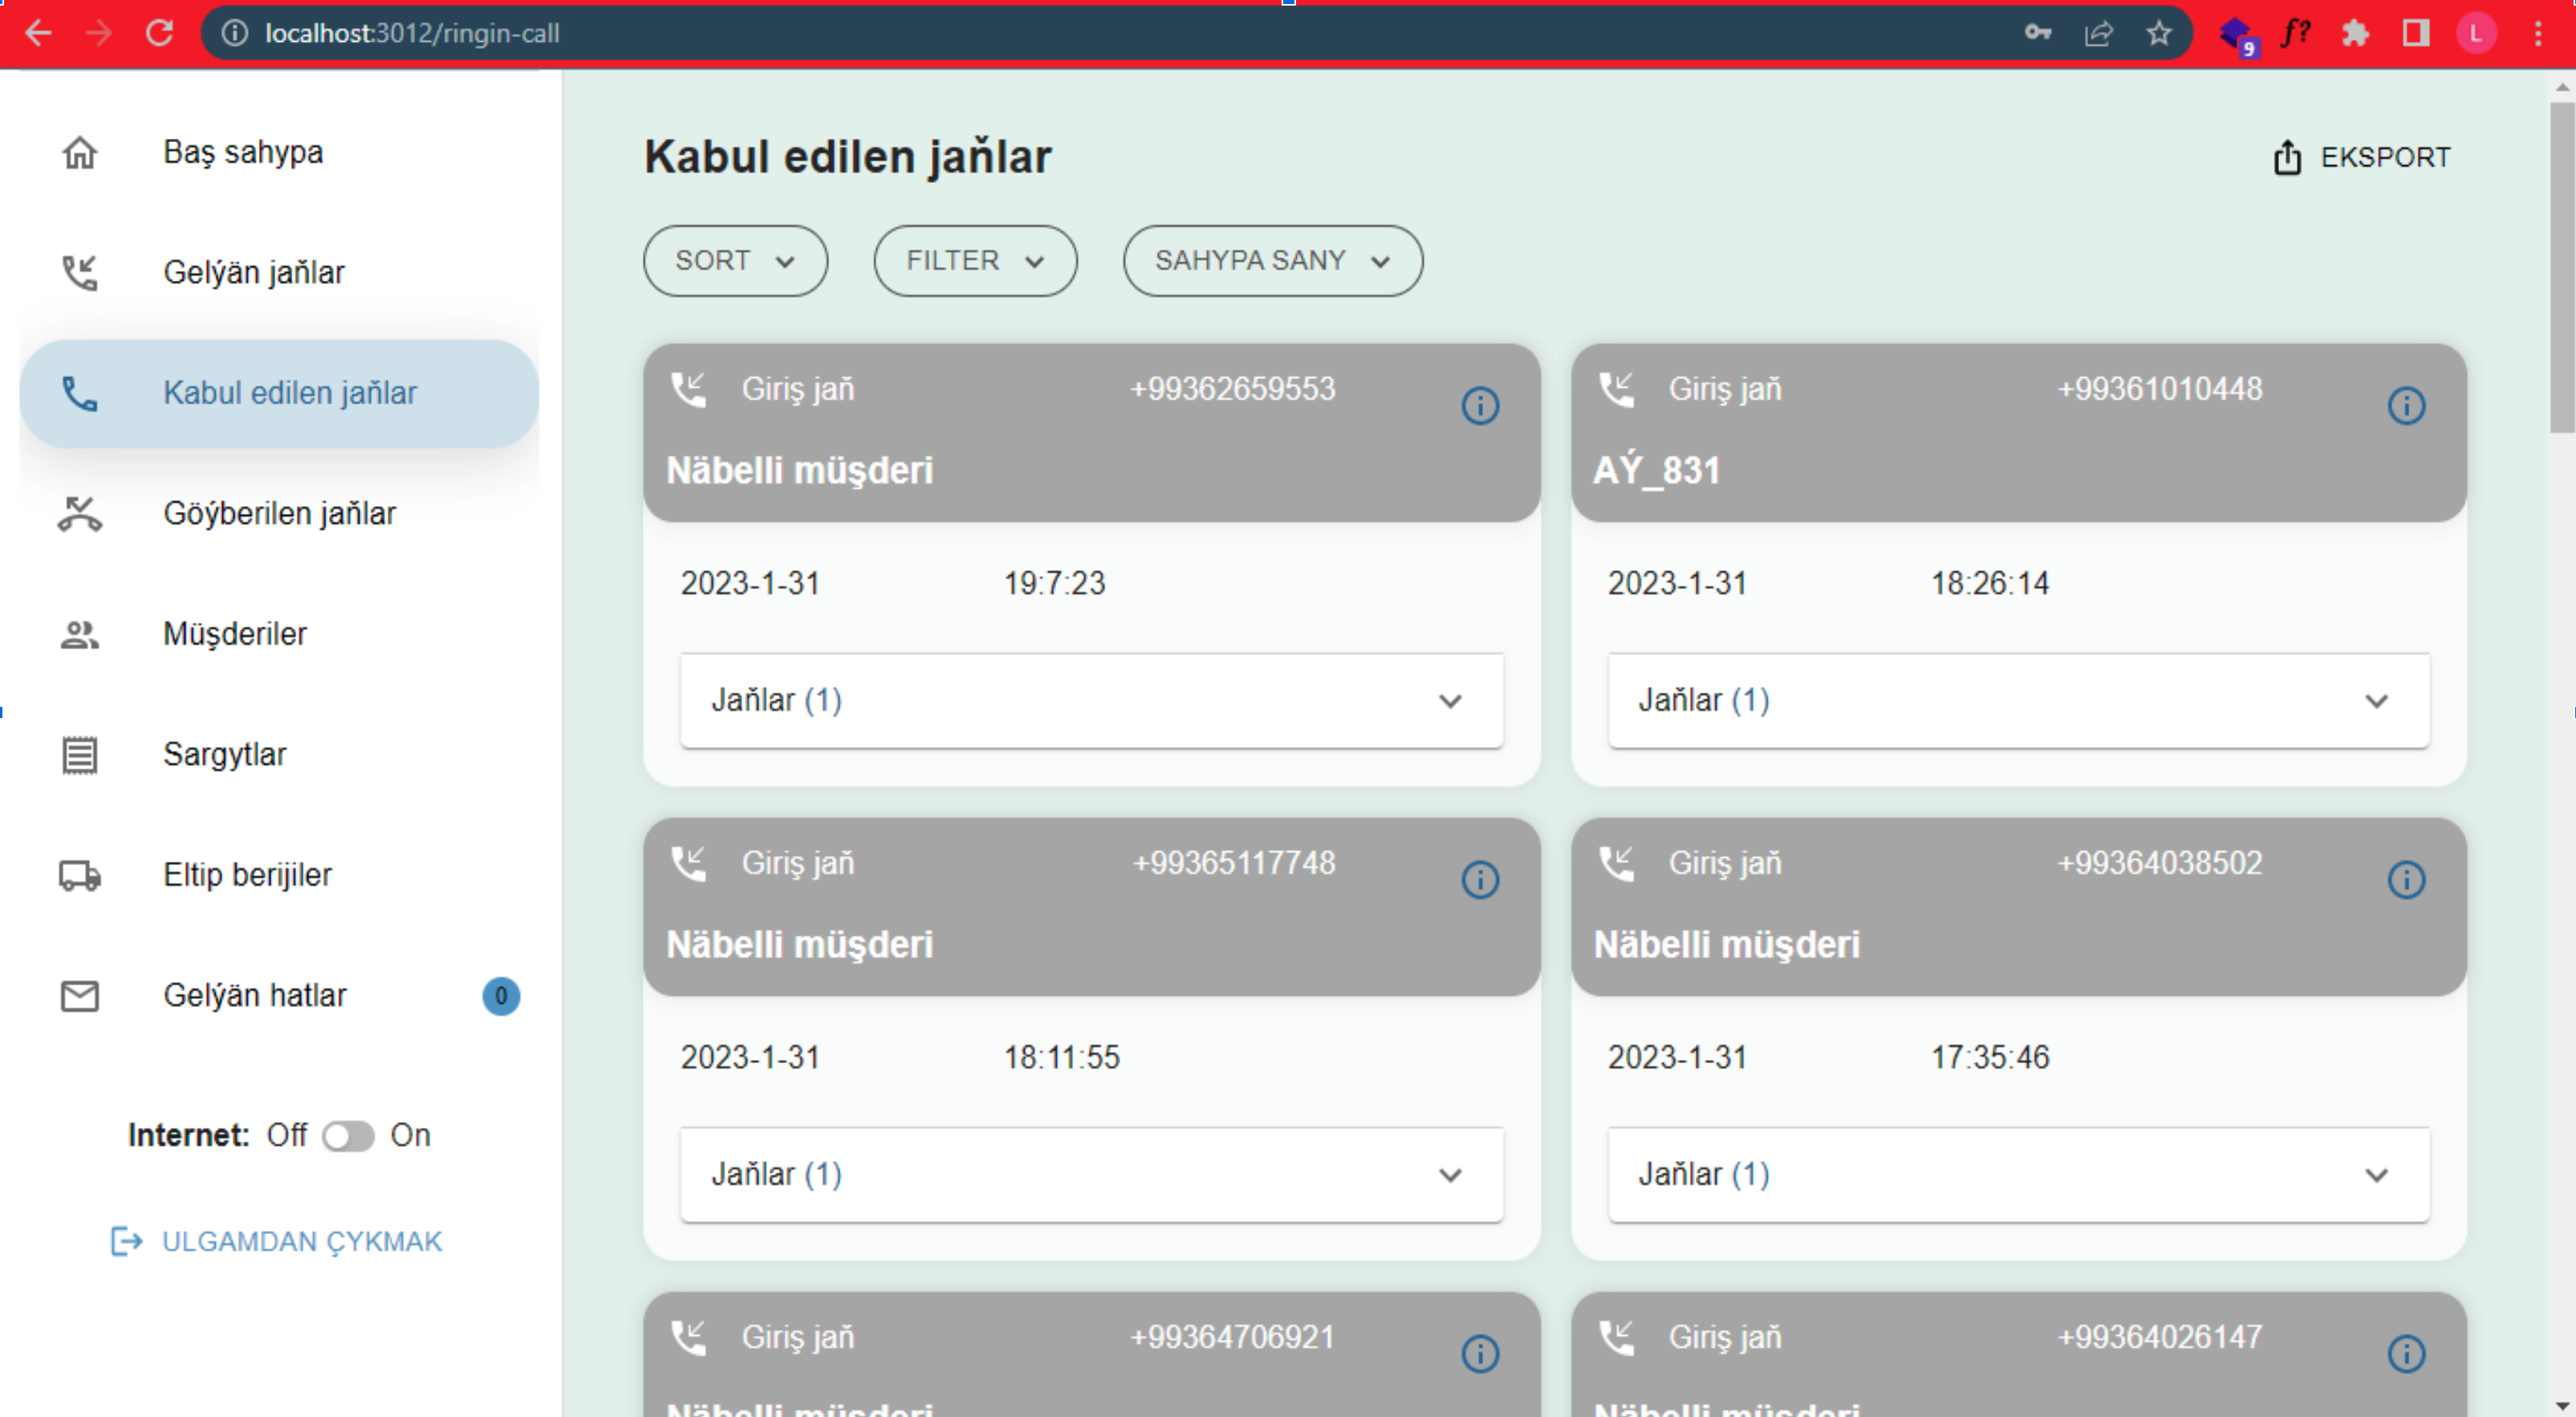Open Gelýän jaňlar in the sidebar
This screenshot has width=2576, height=1417.
[x=279, y=273]
